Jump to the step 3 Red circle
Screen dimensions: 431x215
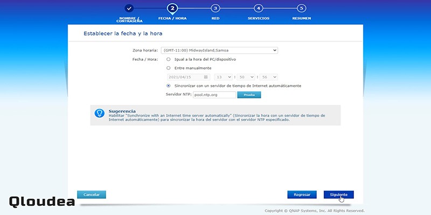(215, 8)
